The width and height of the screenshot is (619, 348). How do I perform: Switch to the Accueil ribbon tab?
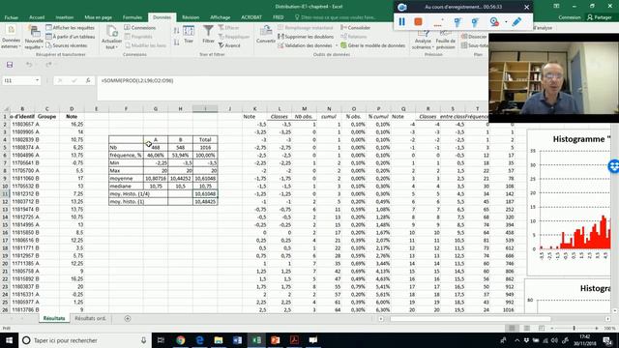click(x=37, y=17)
